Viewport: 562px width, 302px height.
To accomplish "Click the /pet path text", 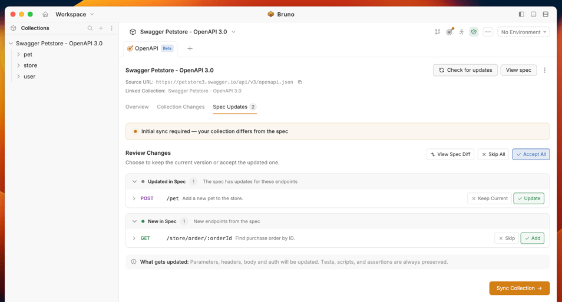I will pyautogui.click(x=173, y=198).
